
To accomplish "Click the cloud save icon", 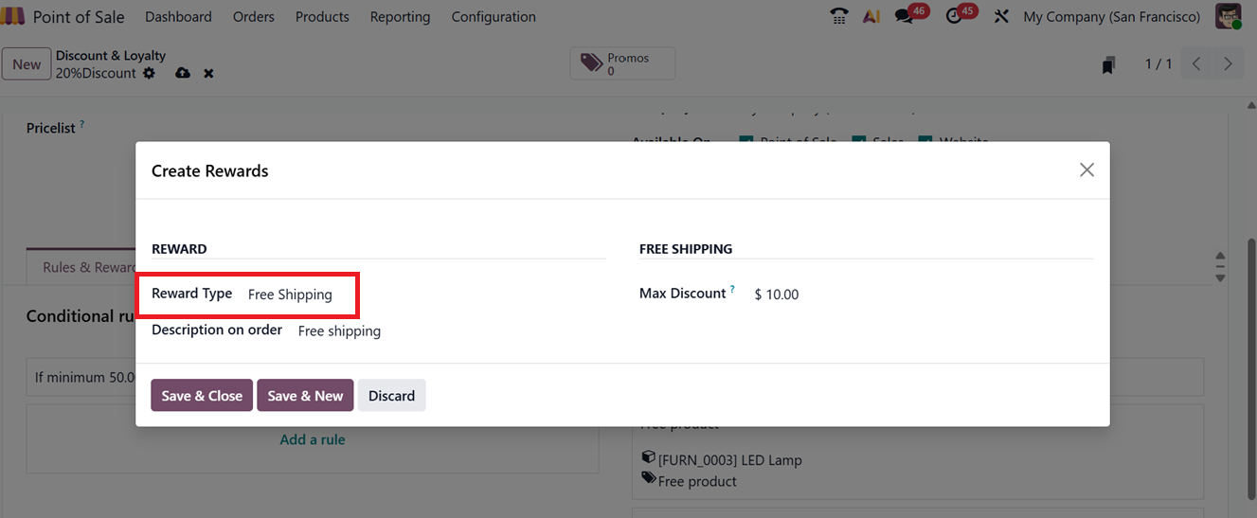I will click(183, 73).
